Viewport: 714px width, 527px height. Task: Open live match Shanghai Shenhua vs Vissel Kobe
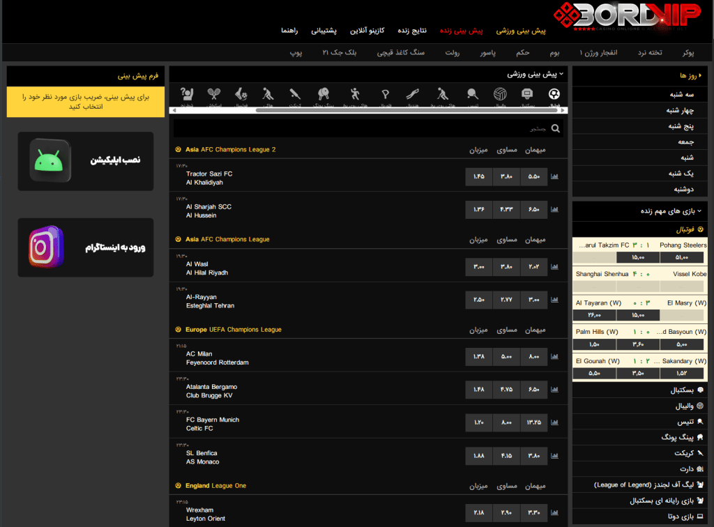(x=640, y=274)
